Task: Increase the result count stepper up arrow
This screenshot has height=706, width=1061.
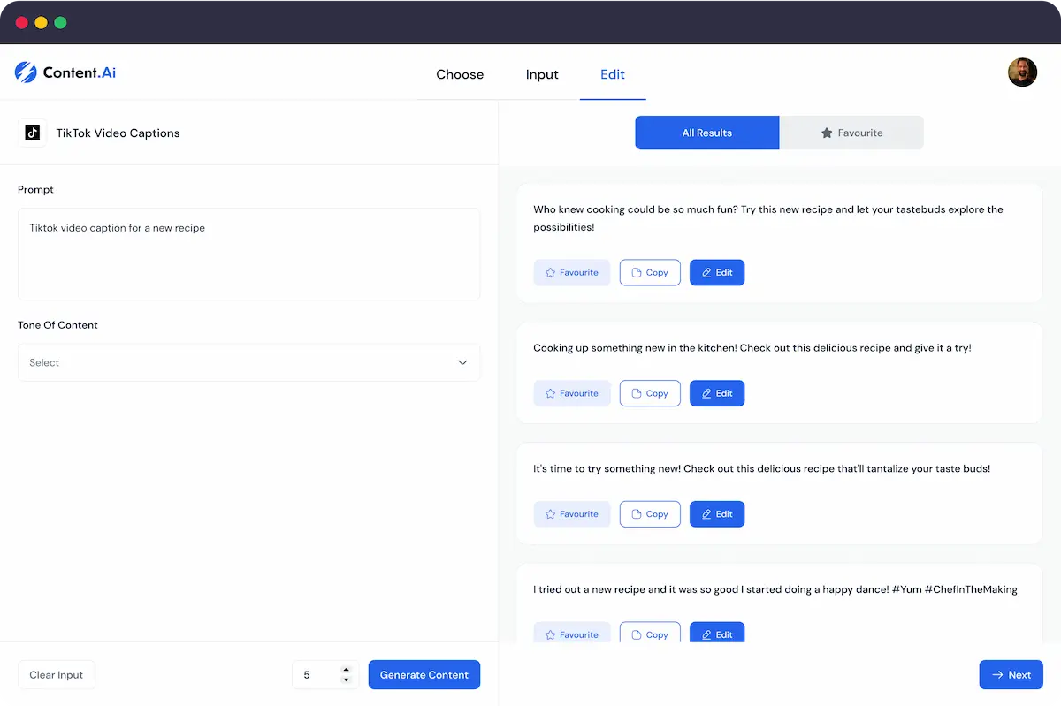Action: pyautogui.click(x=347, y=670)
